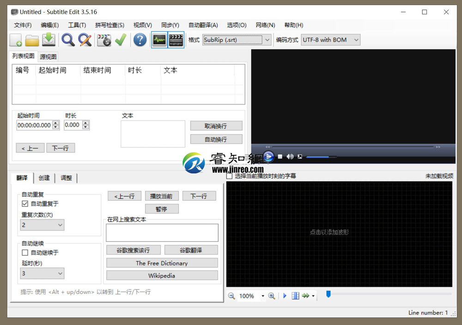Switch to the 源视图 tab

point(47,56)
